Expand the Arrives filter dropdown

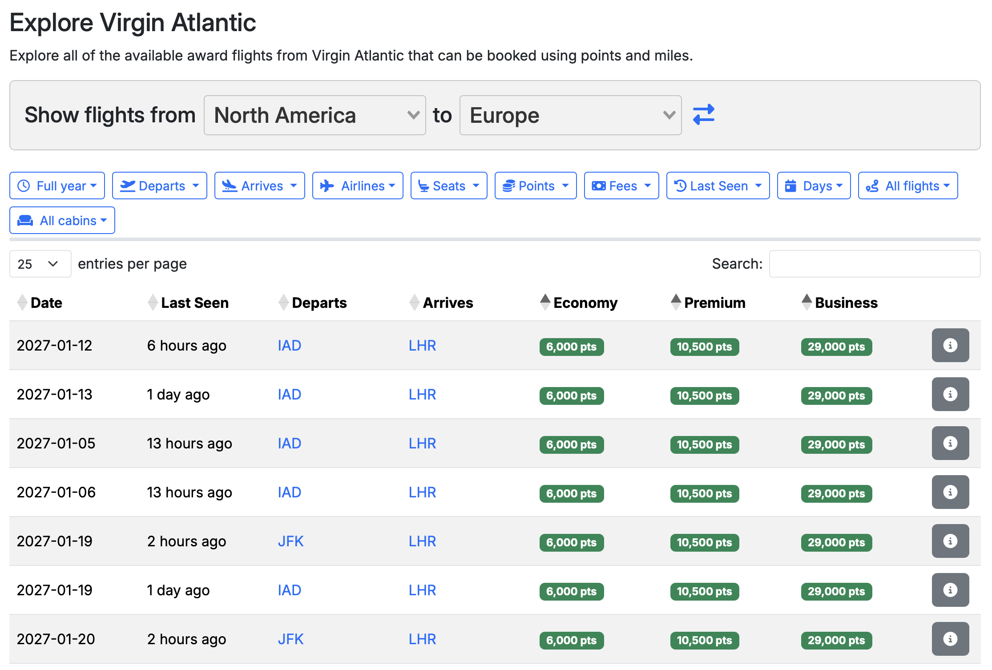[260, 186]
